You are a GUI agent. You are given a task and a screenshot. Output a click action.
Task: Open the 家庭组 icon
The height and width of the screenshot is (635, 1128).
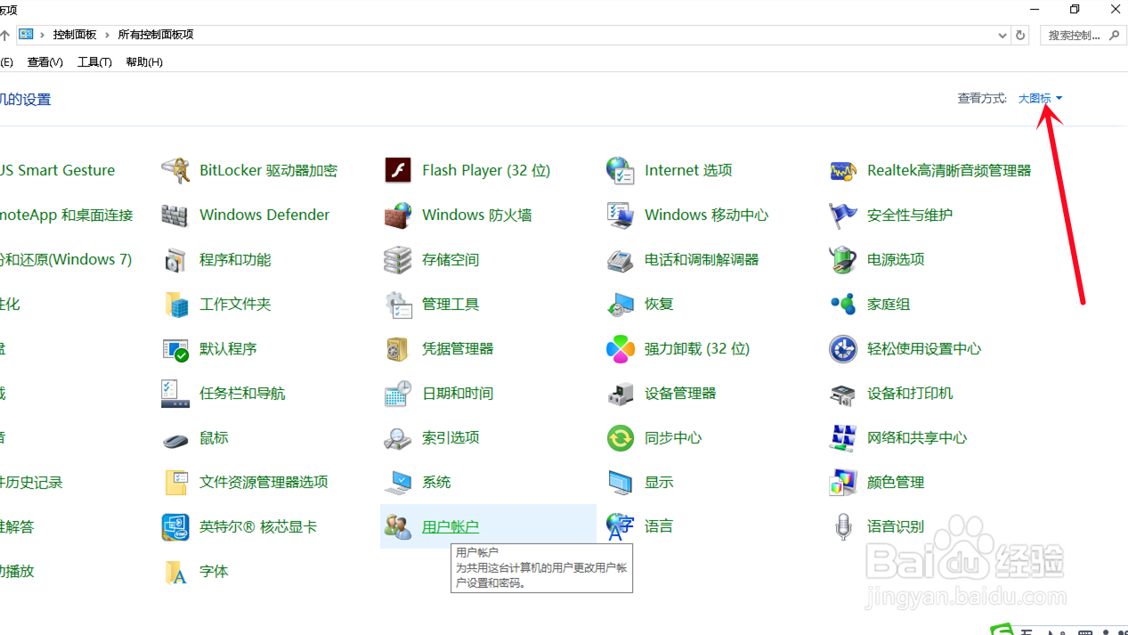click(x=843, y=304)
